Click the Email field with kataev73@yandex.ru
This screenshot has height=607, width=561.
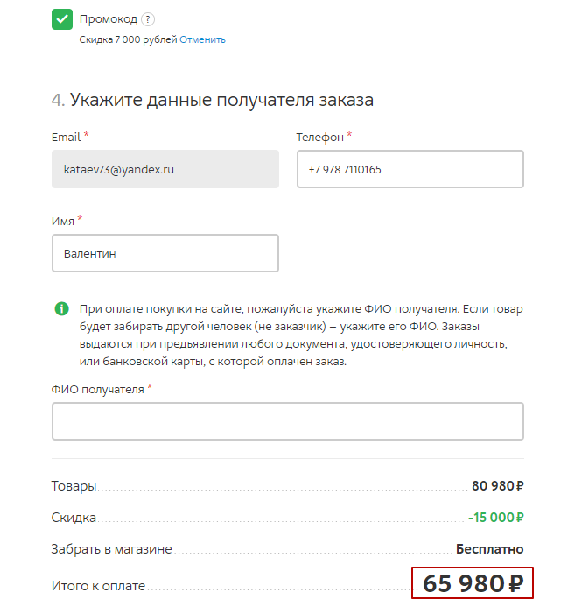165,169
